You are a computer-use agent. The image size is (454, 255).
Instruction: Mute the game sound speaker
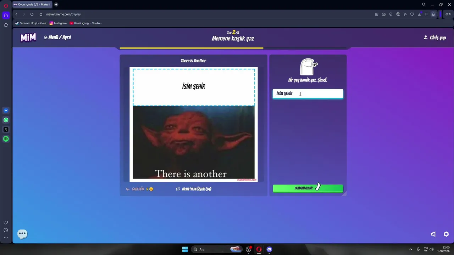pos(433,234)
